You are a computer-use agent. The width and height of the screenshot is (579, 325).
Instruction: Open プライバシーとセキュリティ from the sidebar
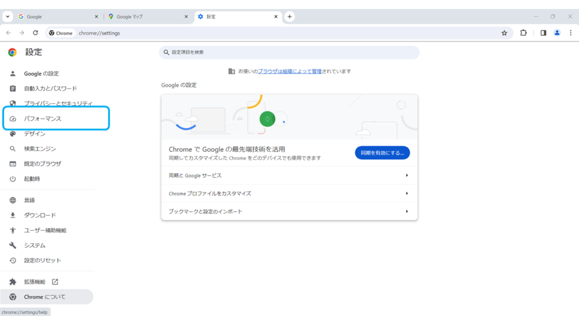(54, 103)
